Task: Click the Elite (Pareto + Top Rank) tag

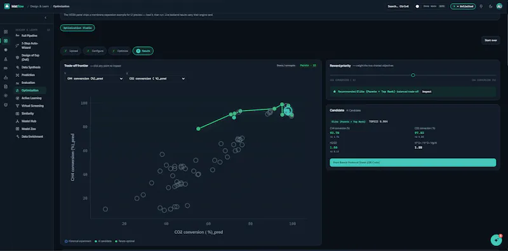Action: click(x=348, y=121)
